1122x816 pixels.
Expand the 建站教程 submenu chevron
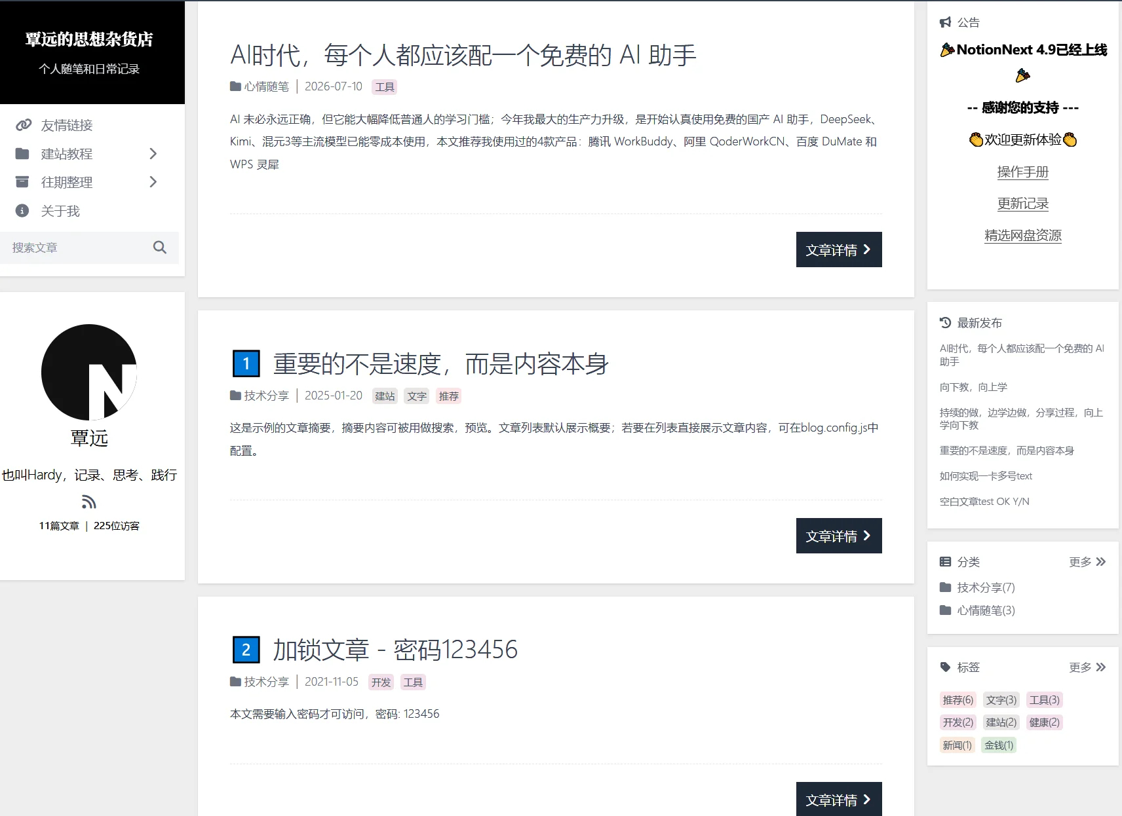point(153,154)
